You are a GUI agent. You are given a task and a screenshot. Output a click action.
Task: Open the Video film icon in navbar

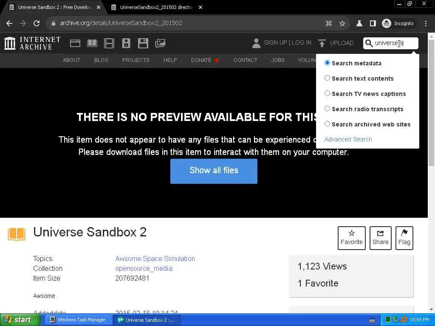[x=109, y=43]
